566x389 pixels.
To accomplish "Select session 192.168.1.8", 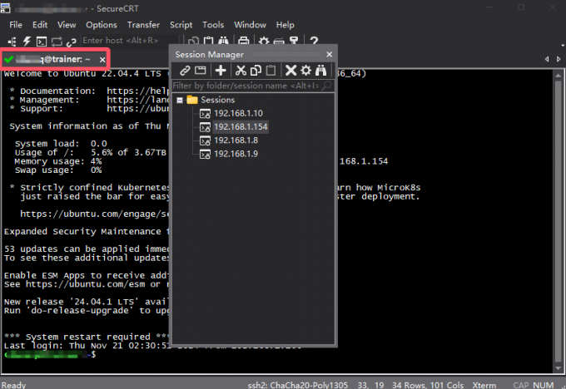I will tap(236, 140).
